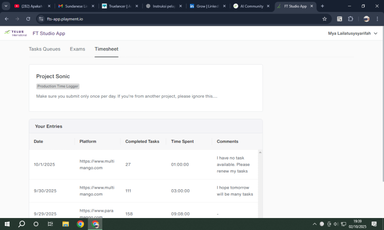Click the TELUS International logo
The image size is (384, 230).
click(x=15, y=34)
